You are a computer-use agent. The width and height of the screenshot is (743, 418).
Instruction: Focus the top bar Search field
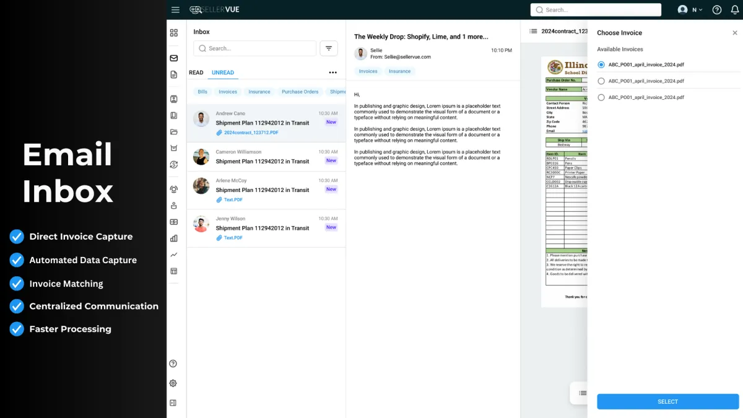coord(596,10)
